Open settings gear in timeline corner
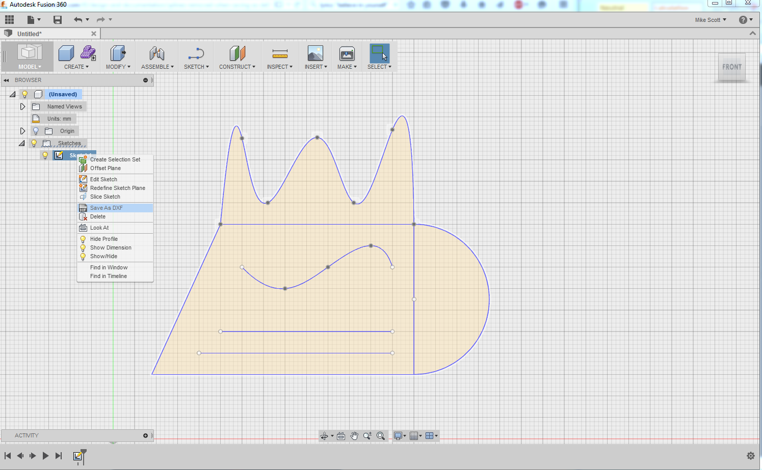Screen dimensions: 762x470 click(x=750, y=456)
